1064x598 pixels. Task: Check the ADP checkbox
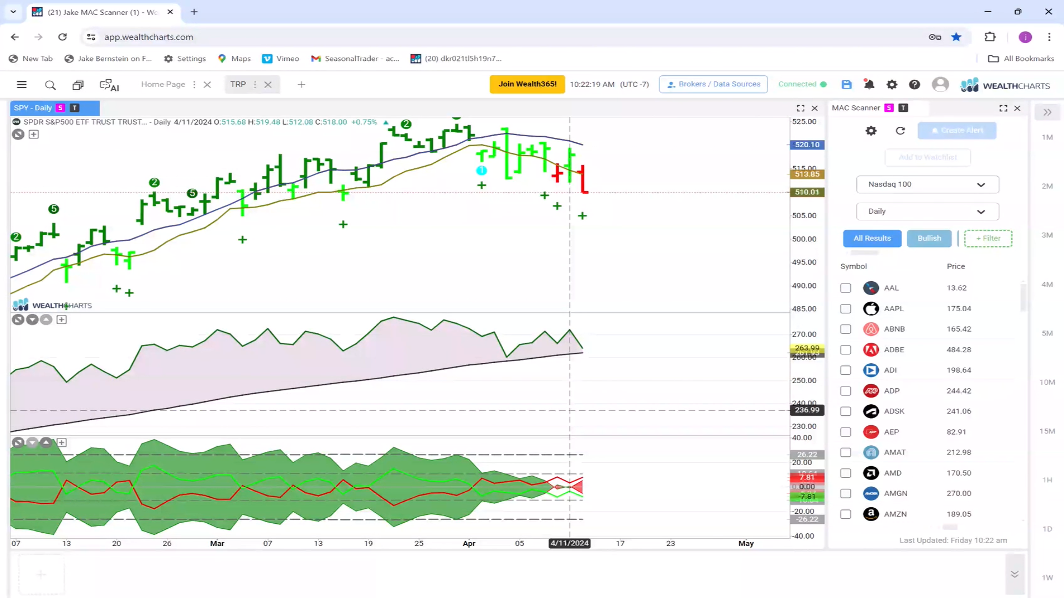[x=846, y=391]
